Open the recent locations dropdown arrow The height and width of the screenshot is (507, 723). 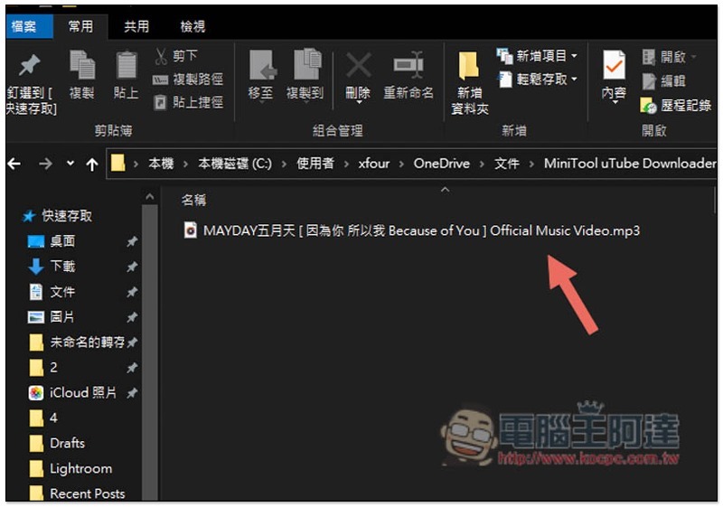pos(70,164)
